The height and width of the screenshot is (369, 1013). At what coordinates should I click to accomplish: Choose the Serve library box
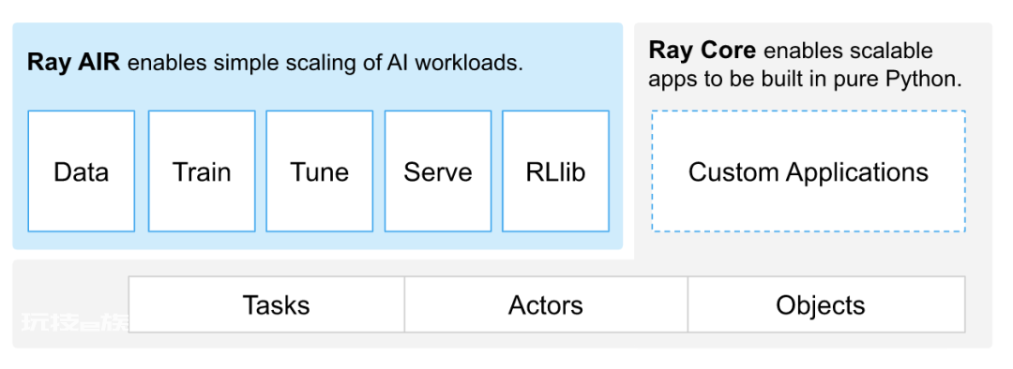pyautogui.click(x=438, y=171)
